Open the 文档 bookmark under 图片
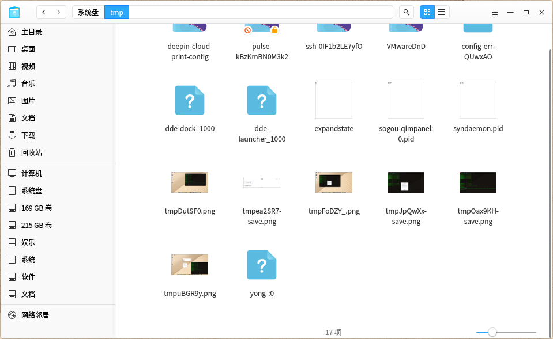This screenshot has width=553, height=339. coord(58,119)
